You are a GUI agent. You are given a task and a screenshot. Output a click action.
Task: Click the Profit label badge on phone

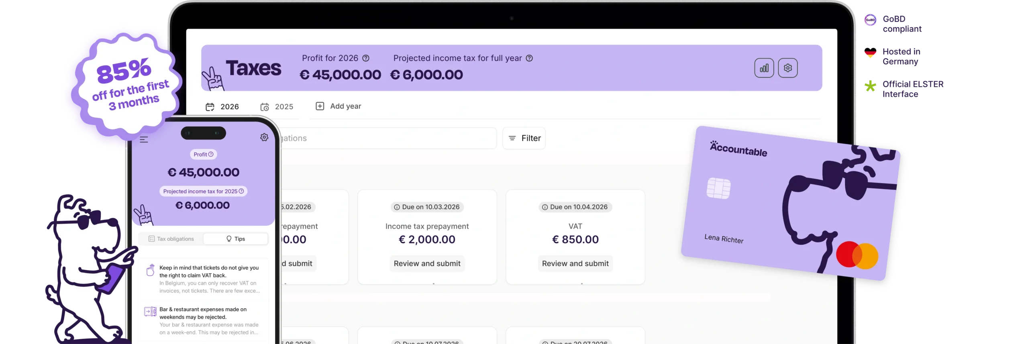tap(203, 155)
